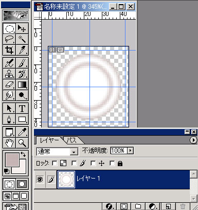Set Standard screen mode
The width and height of the screenshot is (198, 210).
pyautogui.click(x=7, y=196)
